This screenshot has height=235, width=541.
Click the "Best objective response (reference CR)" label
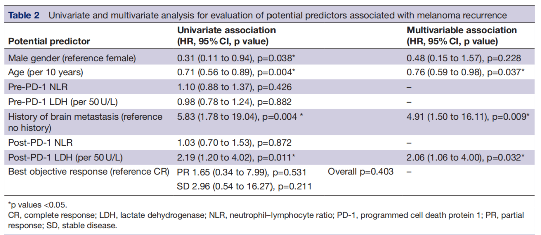click(89, 172)
